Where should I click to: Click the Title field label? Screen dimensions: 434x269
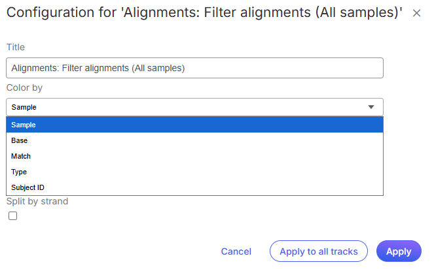(16, 47)
